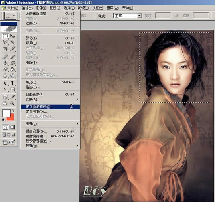Choose 拷贝(C) copy menu item
Image resolution: width=215 pixels, height=202 pixels.
click(x=50, y=43)
